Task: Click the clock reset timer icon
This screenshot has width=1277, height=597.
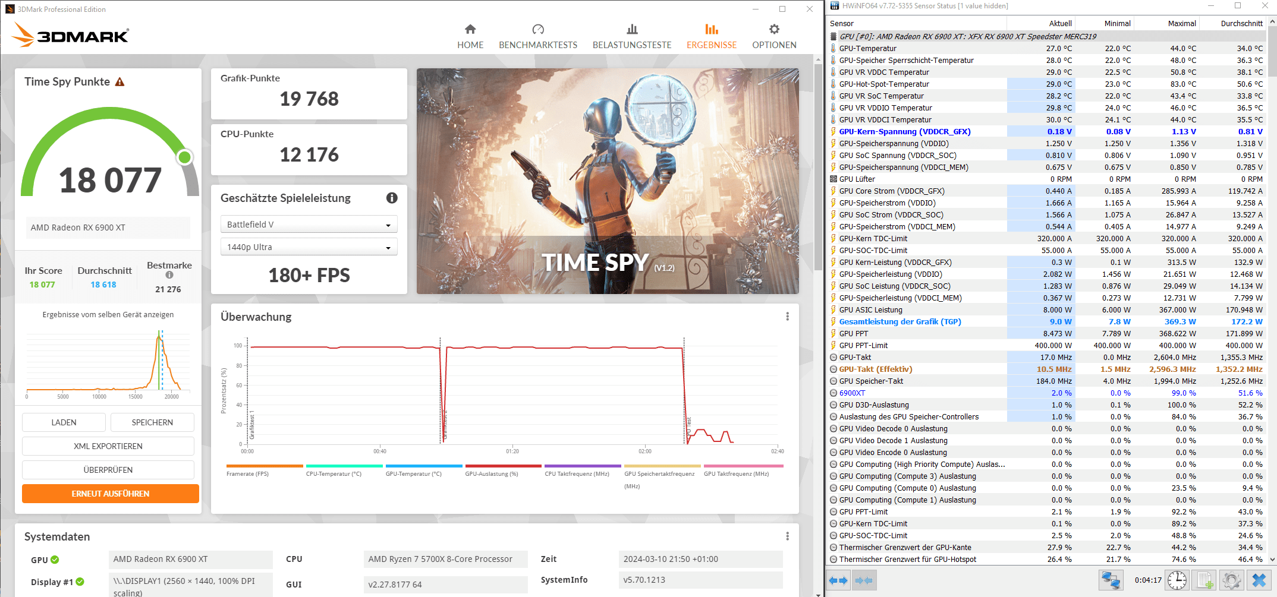Action: [1177, 580]
